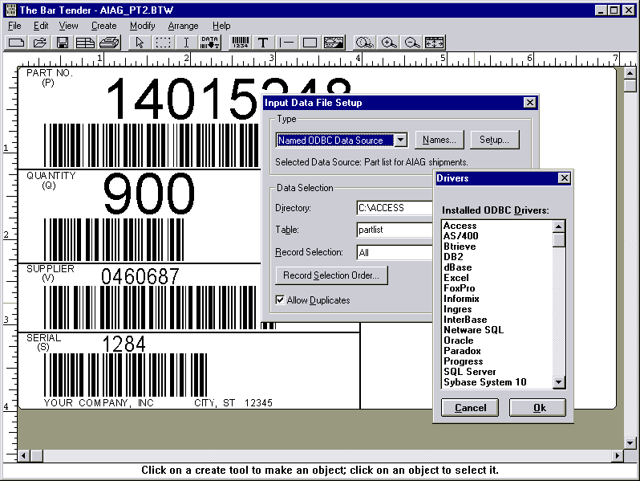
Task: Click the main window scroll down arrow
Action: (630, 442)
